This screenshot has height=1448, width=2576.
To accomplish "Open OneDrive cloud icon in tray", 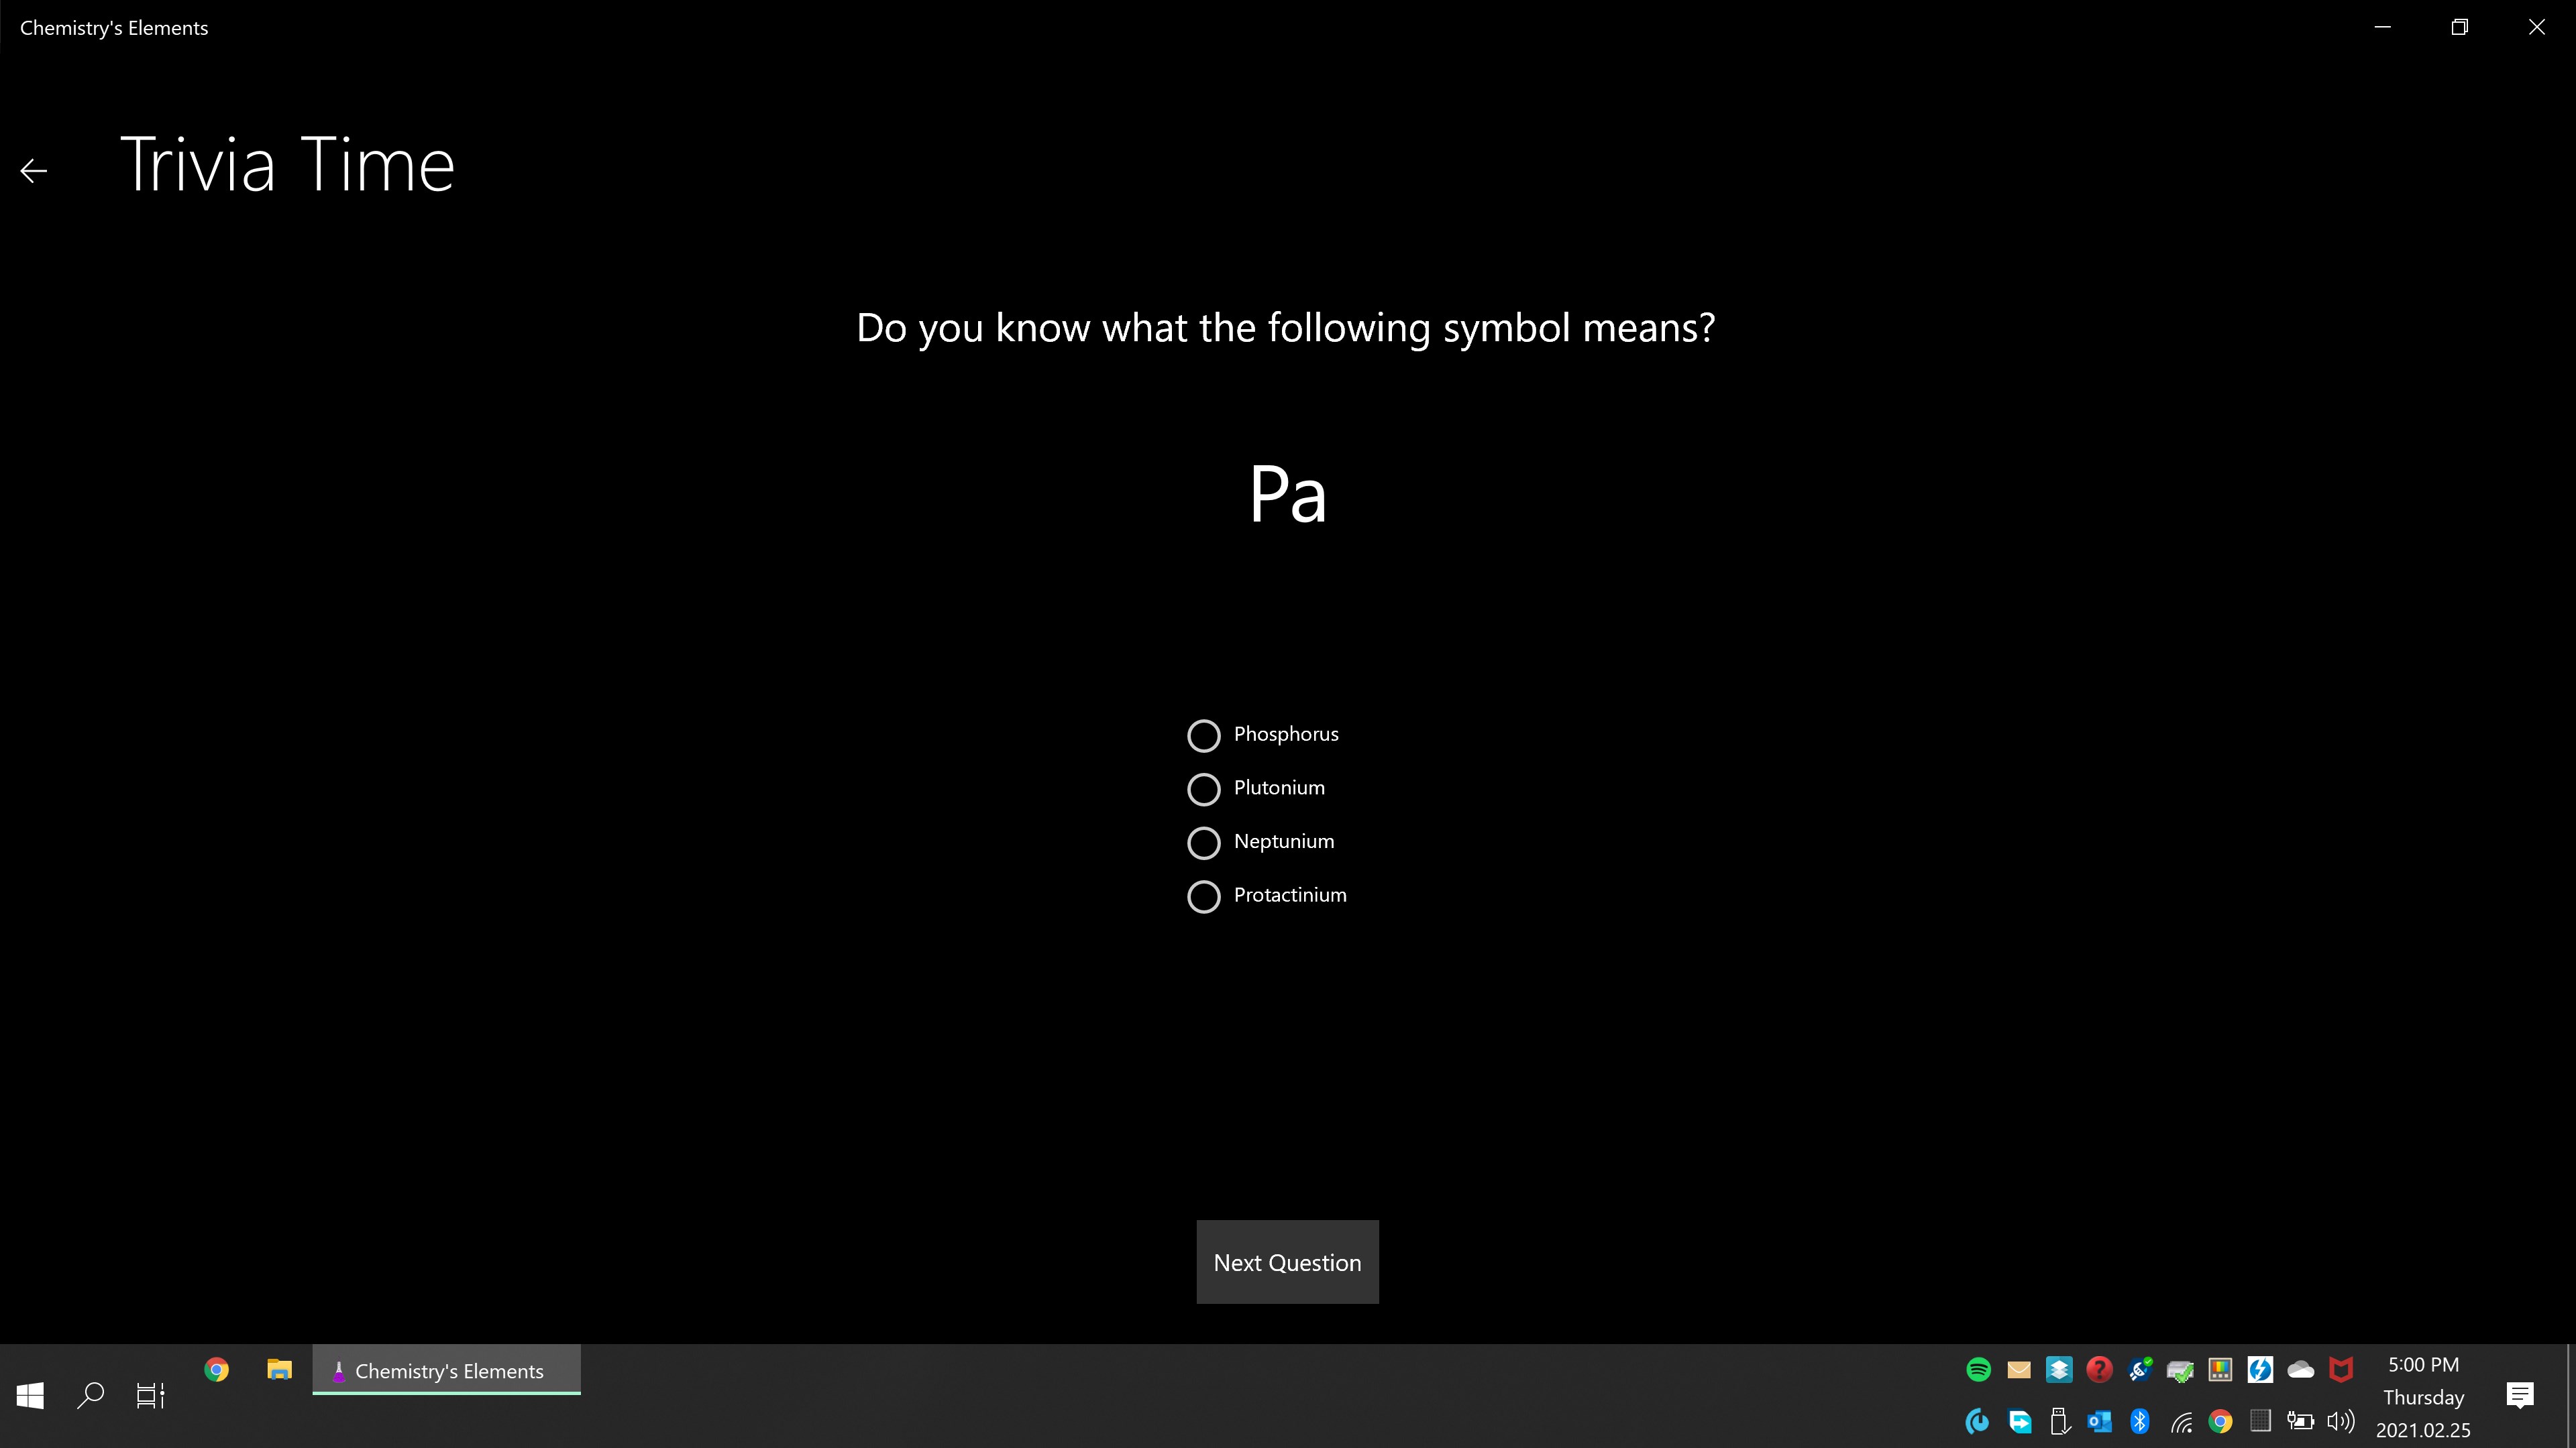I will tap(2300, 1369).
